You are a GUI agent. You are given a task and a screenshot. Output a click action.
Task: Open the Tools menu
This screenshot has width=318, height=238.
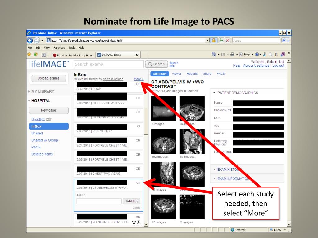click(x=72, y=48)
